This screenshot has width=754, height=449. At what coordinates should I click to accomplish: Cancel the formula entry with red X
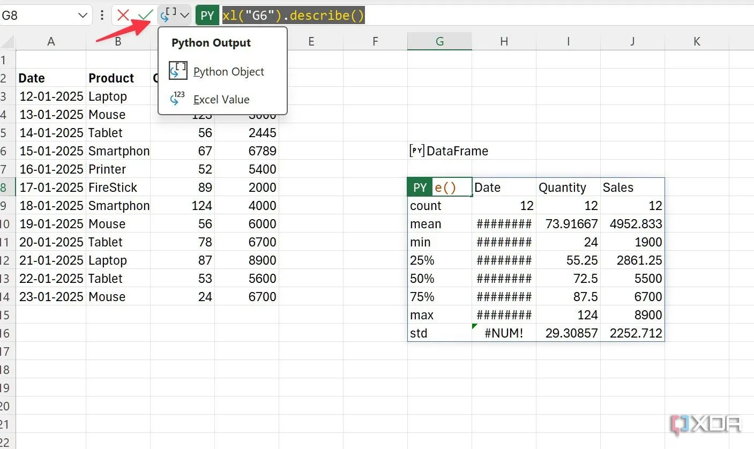click(x=123, y=16)
